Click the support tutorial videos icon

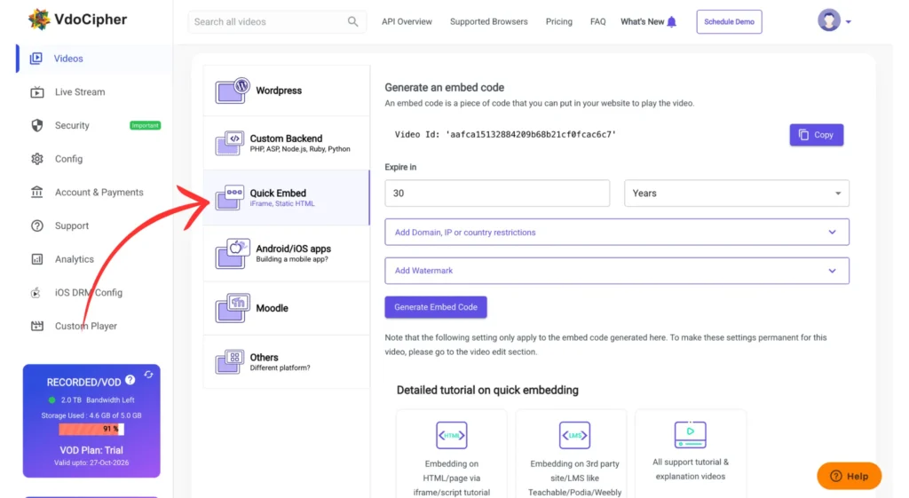(x=690, y=434)
